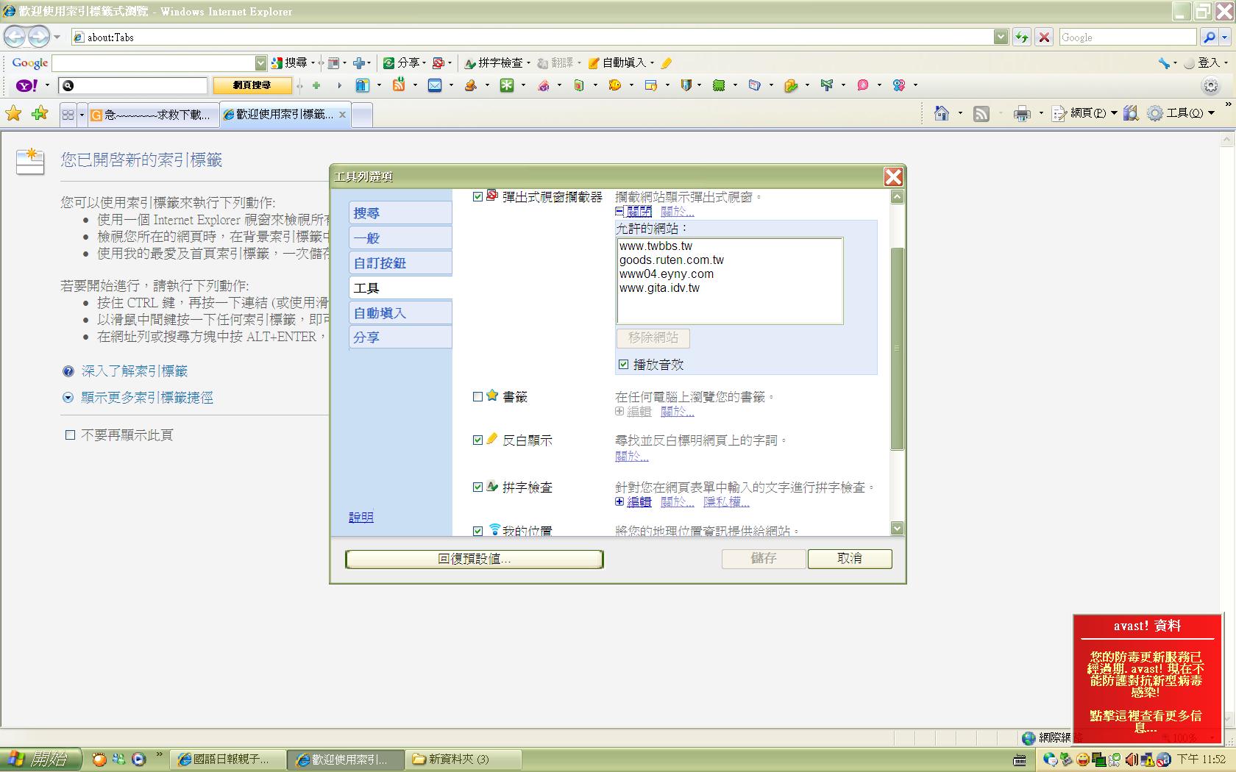Open 網頁(P) dropdown menu
This screenshot has width=1236, height=772.
[1084, 113]
